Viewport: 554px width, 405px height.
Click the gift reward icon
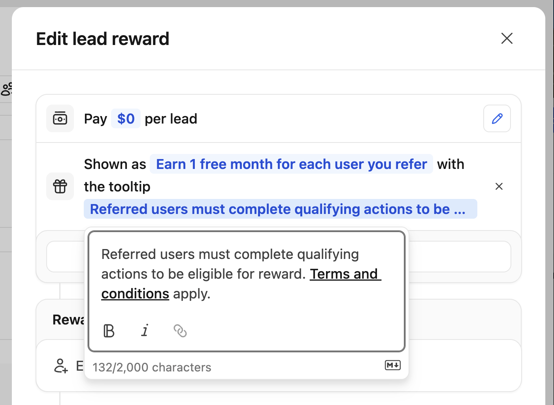tap(60, 186)
